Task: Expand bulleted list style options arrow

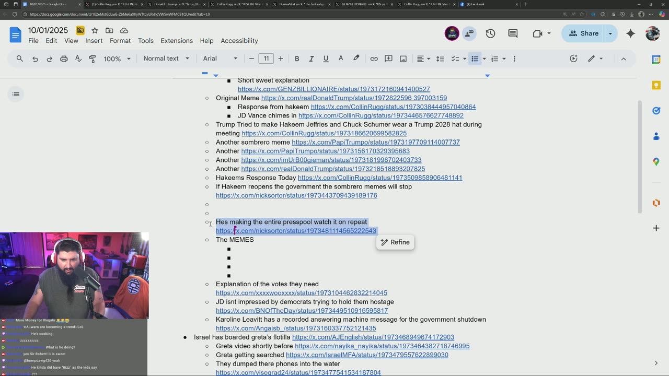Action: pos(484,58)
